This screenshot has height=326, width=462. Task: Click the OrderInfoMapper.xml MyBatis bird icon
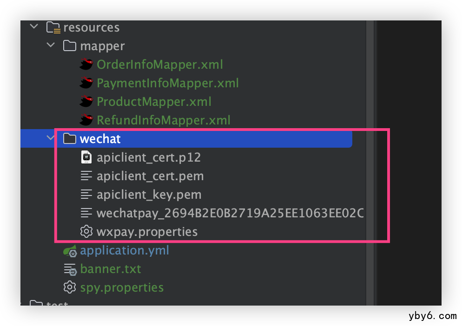pyautogui.click(x=86, y=65)
